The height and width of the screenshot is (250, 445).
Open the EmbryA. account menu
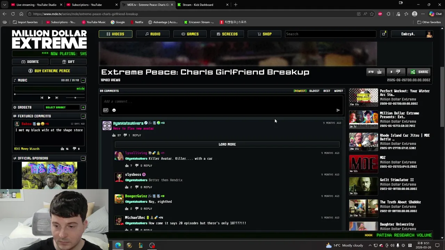412,34
